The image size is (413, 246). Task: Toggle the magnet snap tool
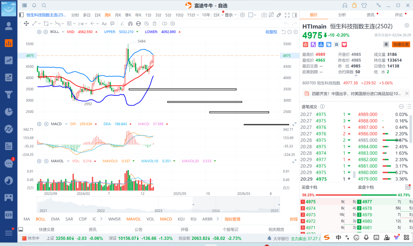click(130, 23)
